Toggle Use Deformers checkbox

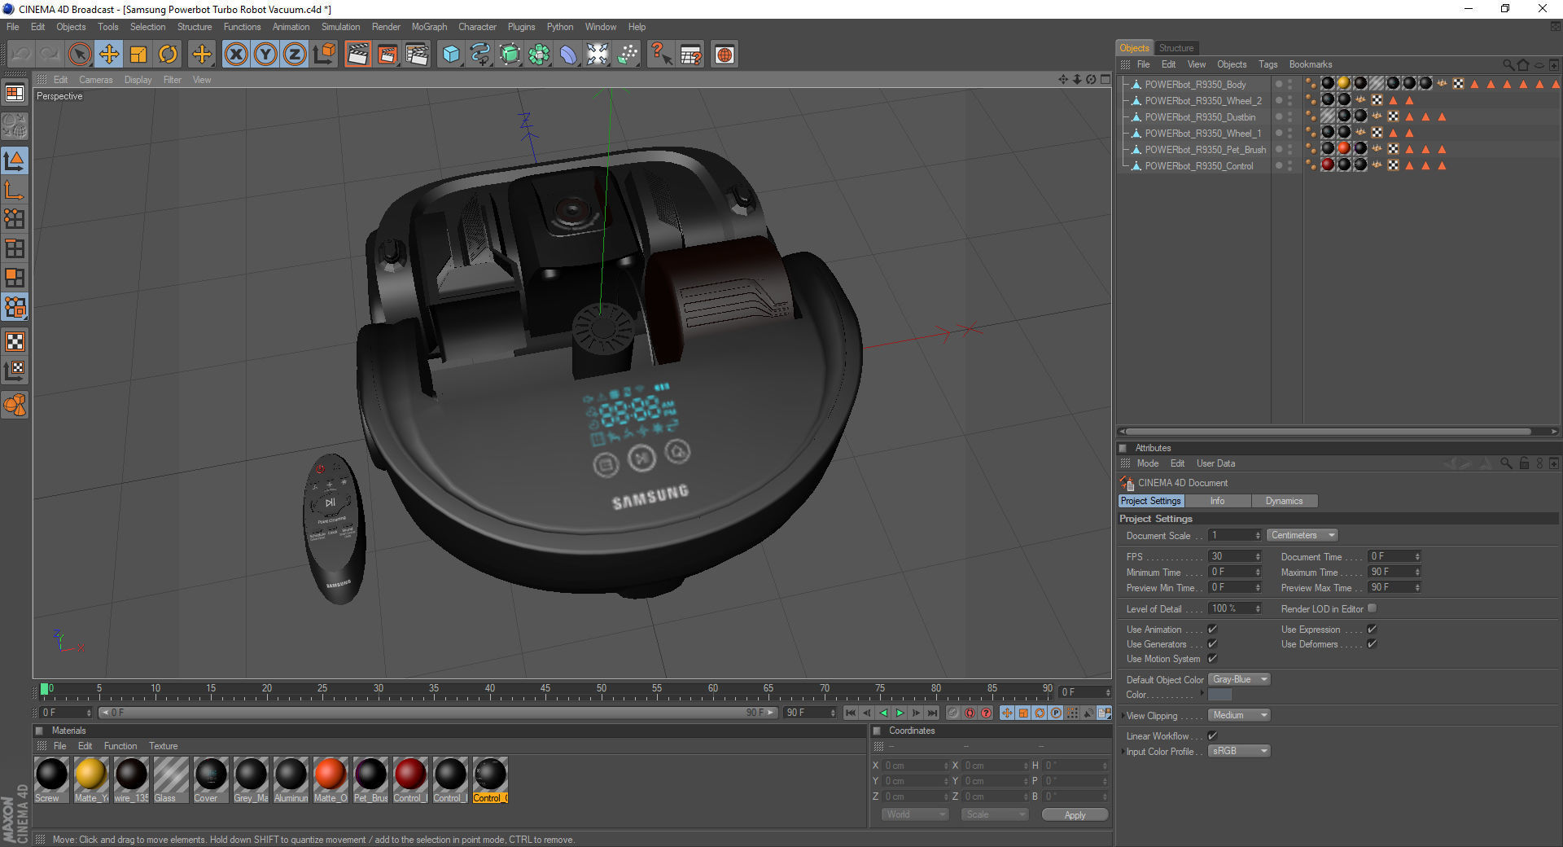point(1372,643)
